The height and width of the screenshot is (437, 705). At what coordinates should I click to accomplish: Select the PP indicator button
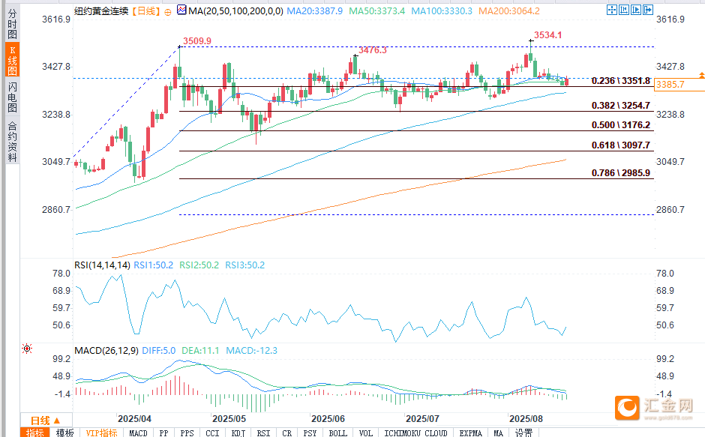[x=163, y=433]
